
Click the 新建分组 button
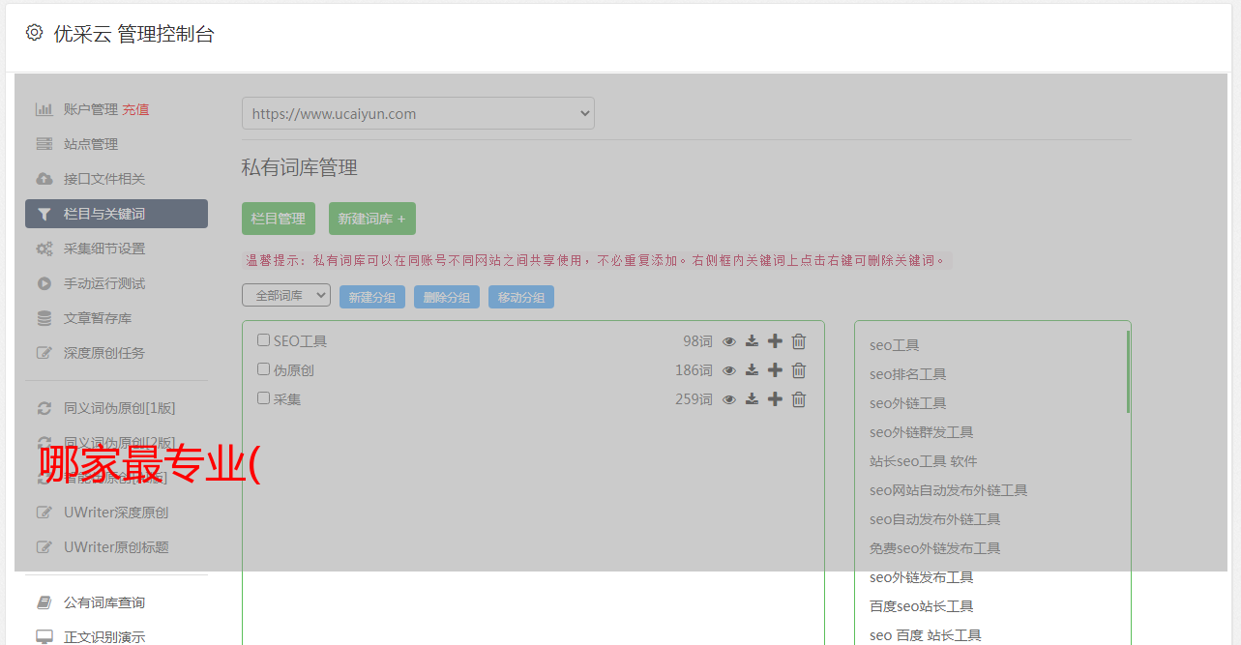(372, 297)
